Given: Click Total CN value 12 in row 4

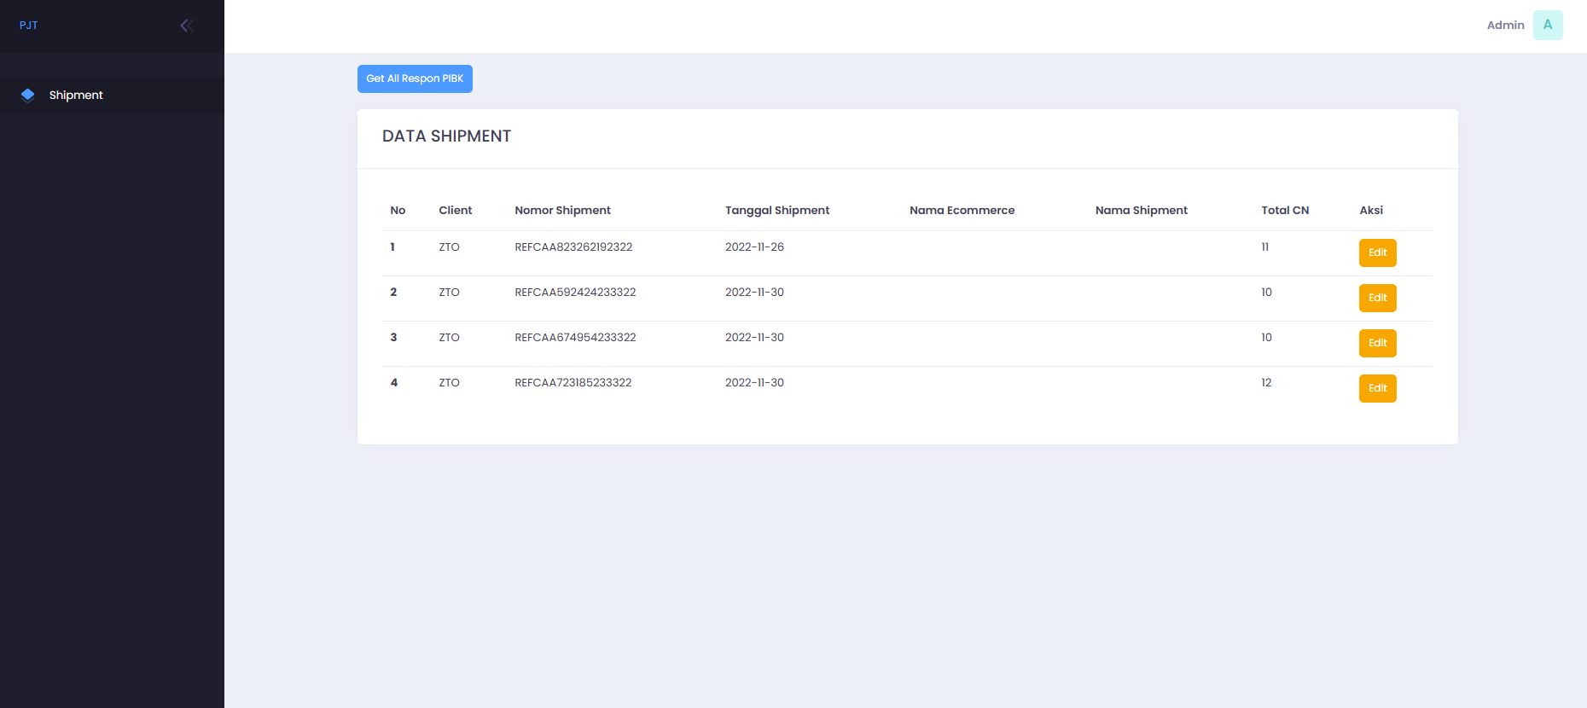Looking at the screenshot, I should pyautogui.click(x=1266, y=383).
